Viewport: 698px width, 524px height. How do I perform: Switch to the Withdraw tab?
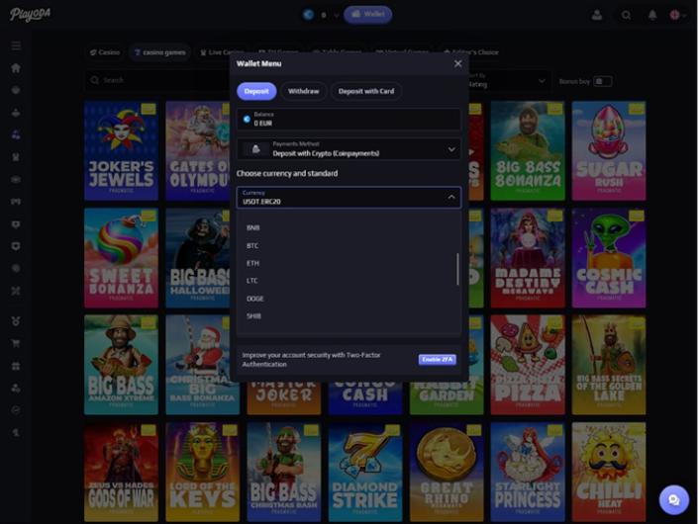[303, 91]
